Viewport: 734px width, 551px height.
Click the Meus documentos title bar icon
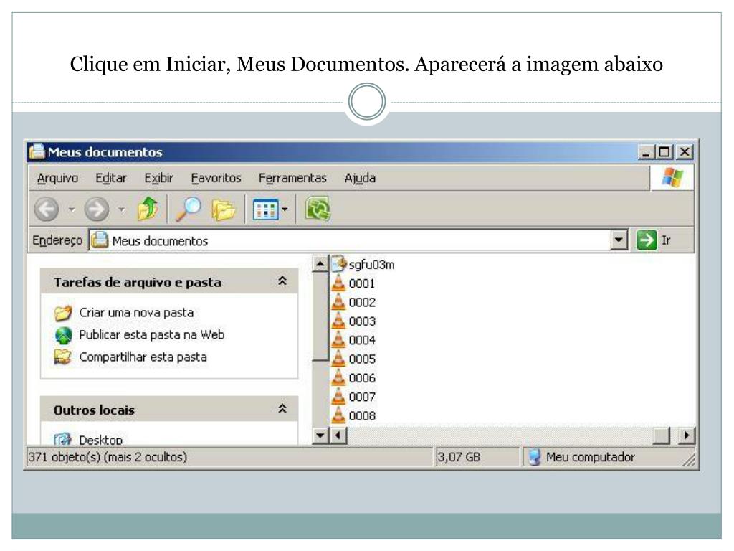(37, 152)
